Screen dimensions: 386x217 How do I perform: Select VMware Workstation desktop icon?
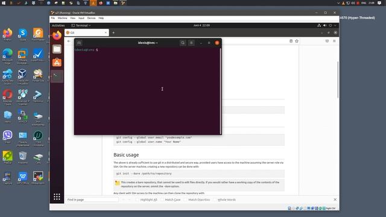pos(23,56)
